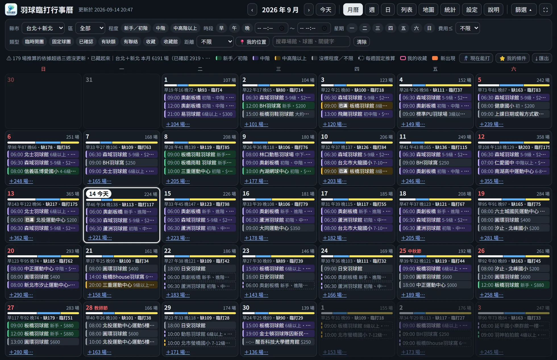Click 我的條件 star button
Image resolution: width=557 pixels, height=360 pixels.
513,58
